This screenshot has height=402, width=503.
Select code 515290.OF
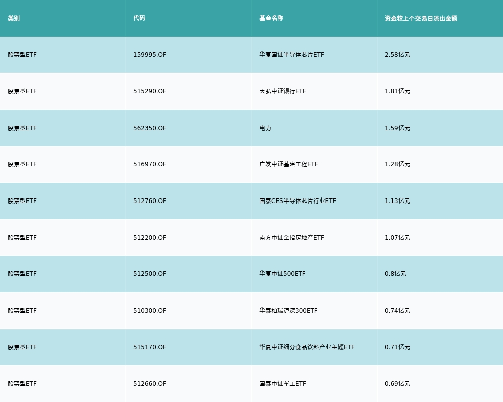point(150,91)
